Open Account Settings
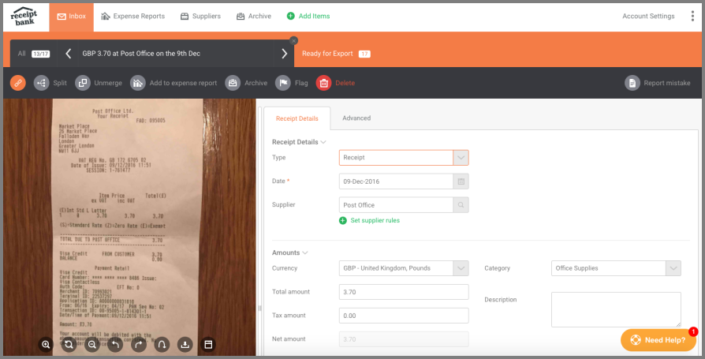The width and height of the screenshot is (705, 359). 648,17
